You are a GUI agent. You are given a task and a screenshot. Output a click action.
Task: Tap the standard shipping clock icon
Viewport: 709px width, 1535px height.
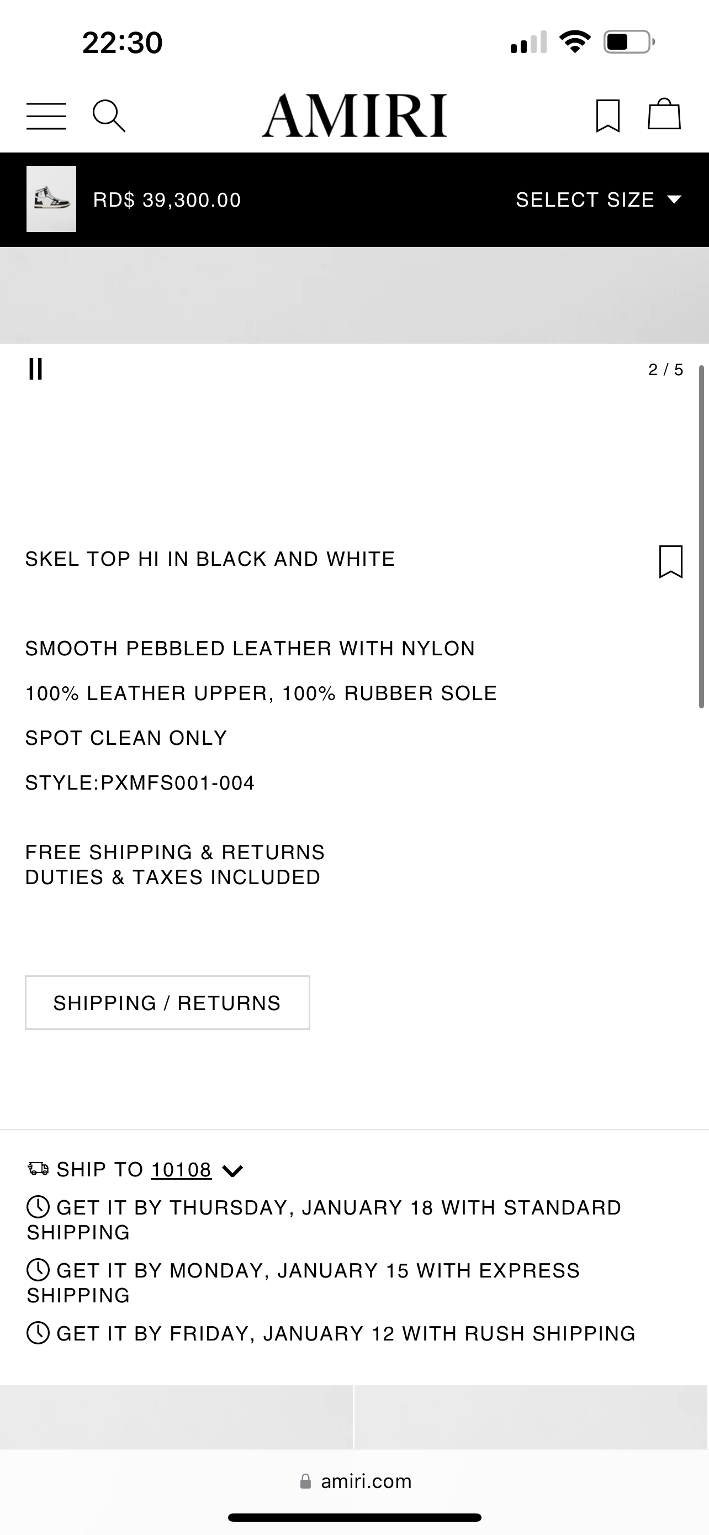click(38, 1207)
